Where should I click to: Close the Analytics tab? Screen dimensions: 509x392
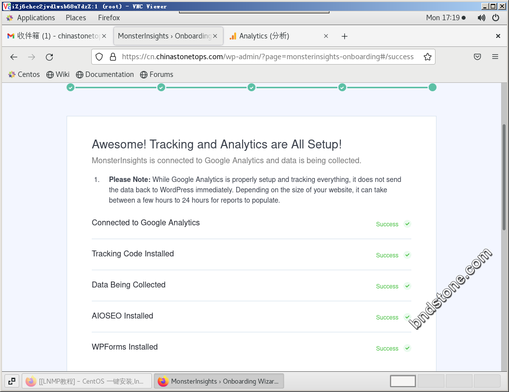(x=326, y=36)
